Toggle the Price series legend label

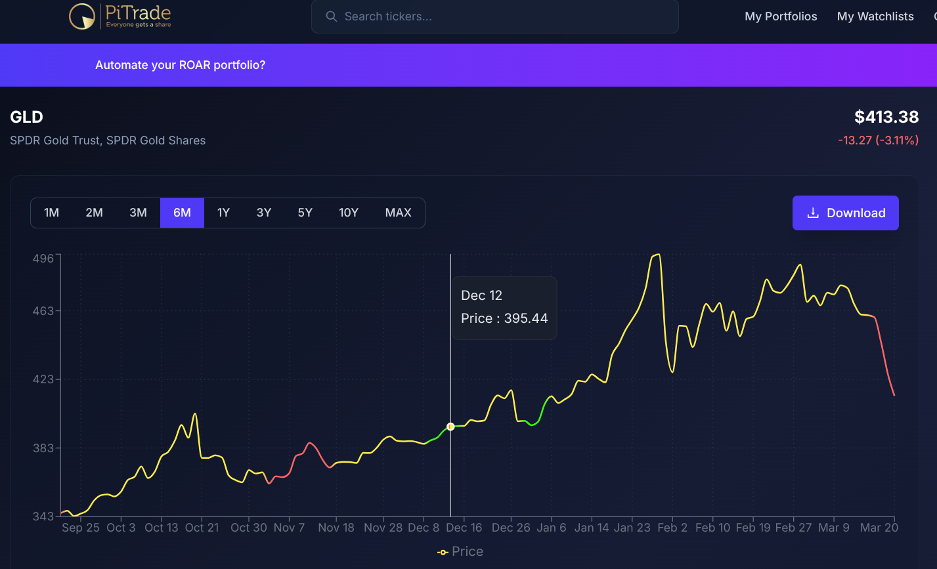click(468, 552)
